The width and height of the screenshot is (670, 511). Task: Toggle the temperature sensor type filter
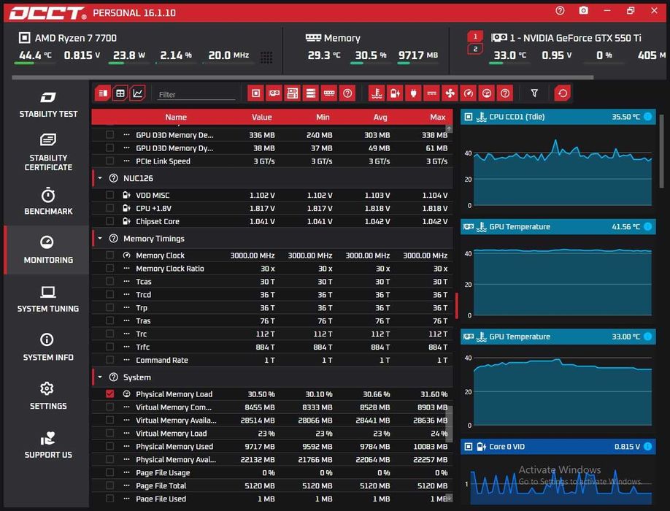pos(377,93)
